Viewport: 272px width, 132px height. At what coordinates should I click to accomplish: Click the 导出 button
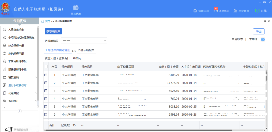click(x=259, y=31)
